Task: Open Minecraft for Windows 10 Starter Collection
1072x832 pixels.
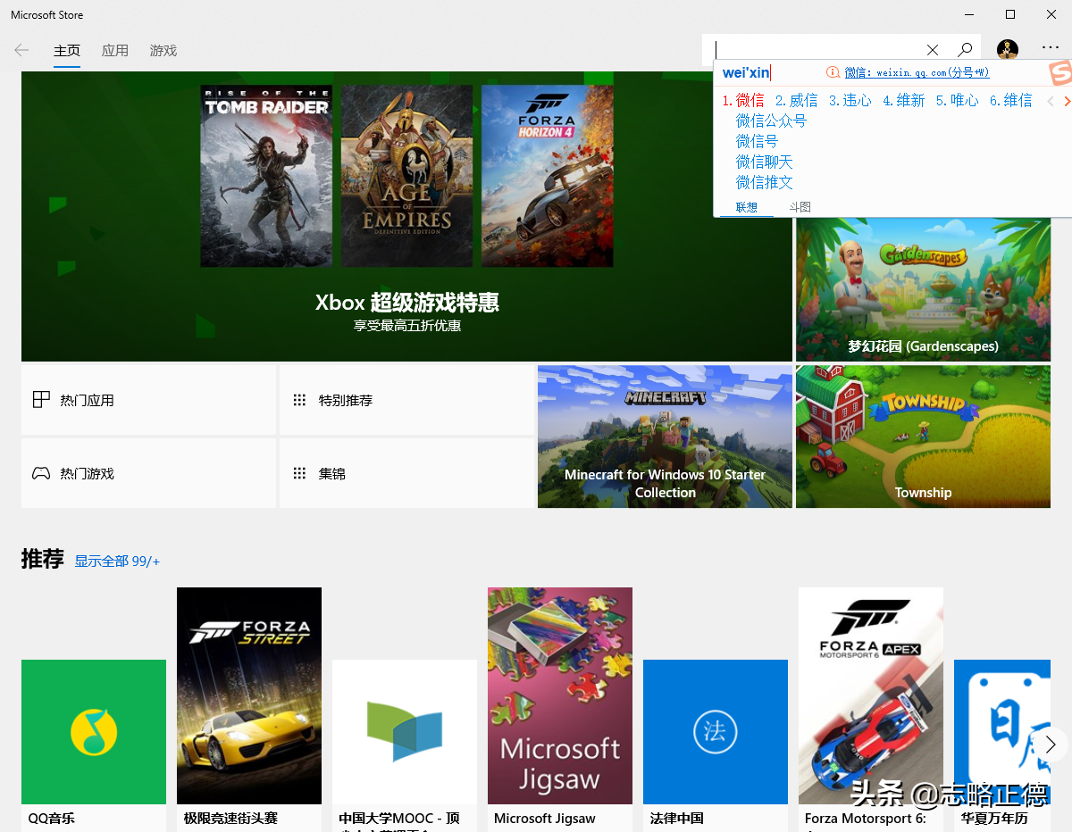Action: [665, 437]
